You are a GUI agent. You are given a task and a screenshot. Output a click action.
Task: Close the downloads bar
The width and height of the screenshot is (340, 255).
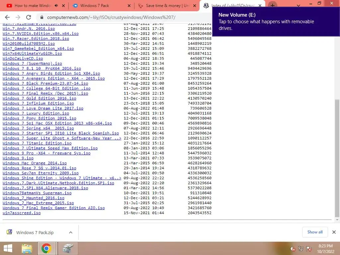pyautogui.click(x=334, y=232)
